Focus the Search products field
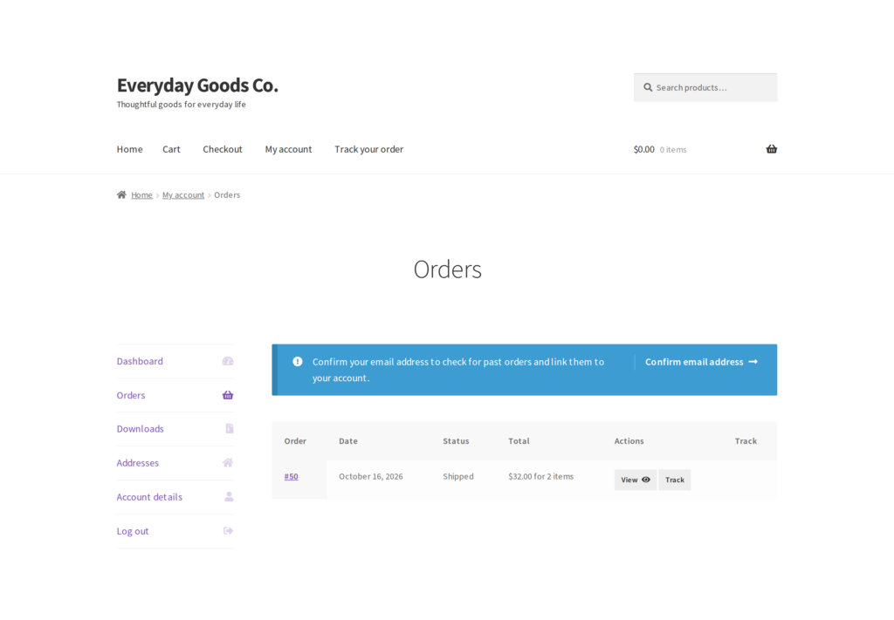The width and height of the screenshot is (894, 620). pos(705,88)
